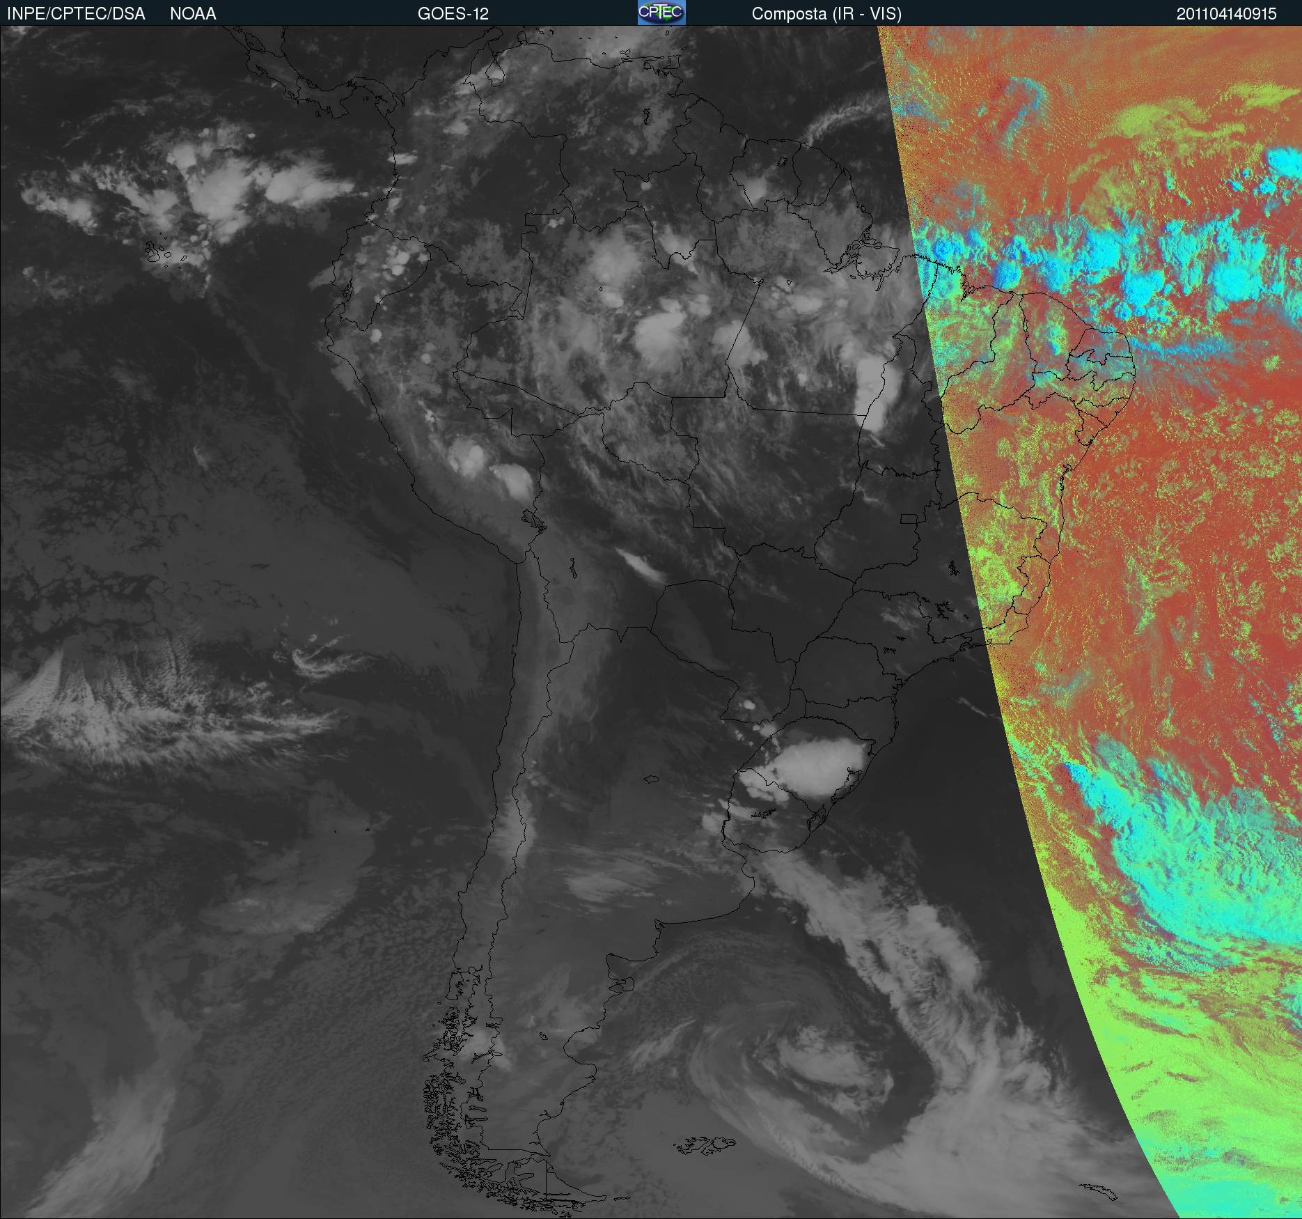Click the 201104140915 timestamp
The width and height of the screenshot is (1302, 1219).
pyautogui.click(x=1227, y=14)
